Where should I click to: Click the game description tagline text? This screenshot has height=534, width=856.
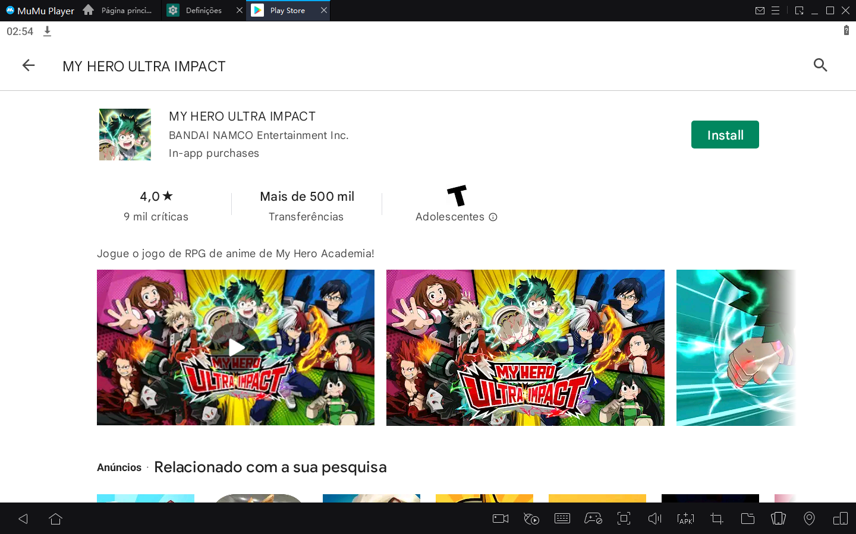pos(235,254)
